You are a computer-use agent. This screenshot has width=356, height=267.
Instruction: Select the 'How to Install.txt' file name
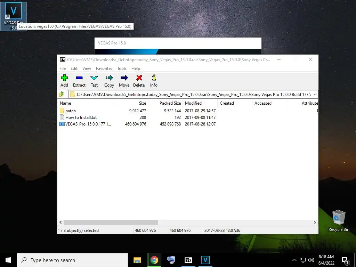click(x=81, y=118)
